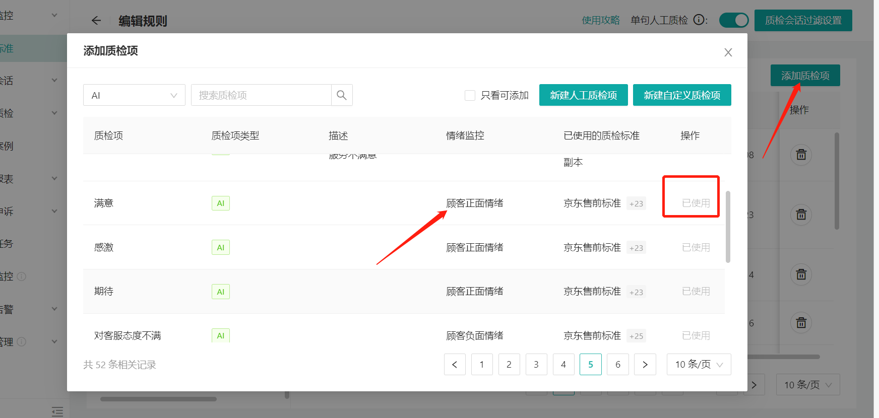Open the AI type dropdown
Viewport: 879px width, 418px height.
pyautogui.click(x=134, y=95)
